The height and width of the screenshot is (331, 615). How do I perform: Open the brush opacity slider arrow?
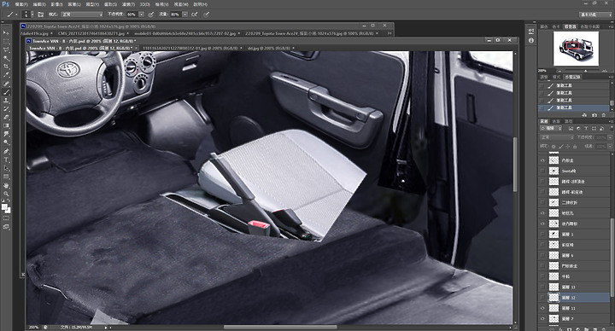141,15
